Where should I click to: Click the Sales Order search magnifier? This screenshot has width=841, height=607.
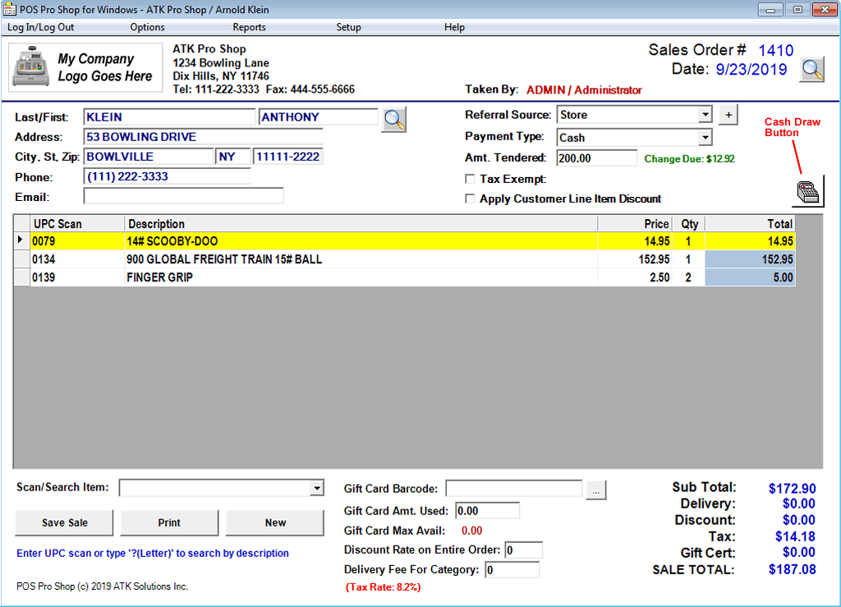(x=811, y=70)
